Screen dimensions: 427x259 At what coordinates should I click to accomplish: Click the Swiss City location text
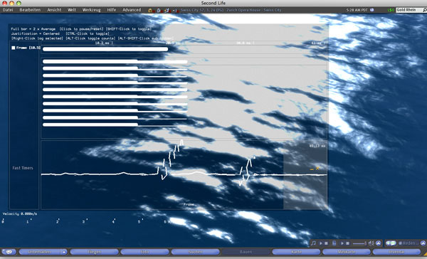[x=231, y=10]
